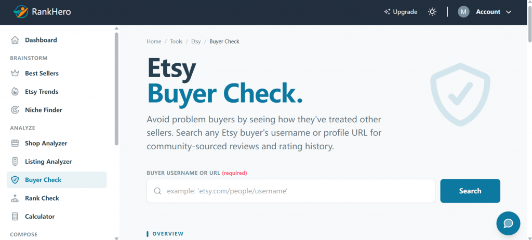The width and height of the screenshot is (532, 240).
Task: Select Etsy Trends in sidebar
Action: 57,91
